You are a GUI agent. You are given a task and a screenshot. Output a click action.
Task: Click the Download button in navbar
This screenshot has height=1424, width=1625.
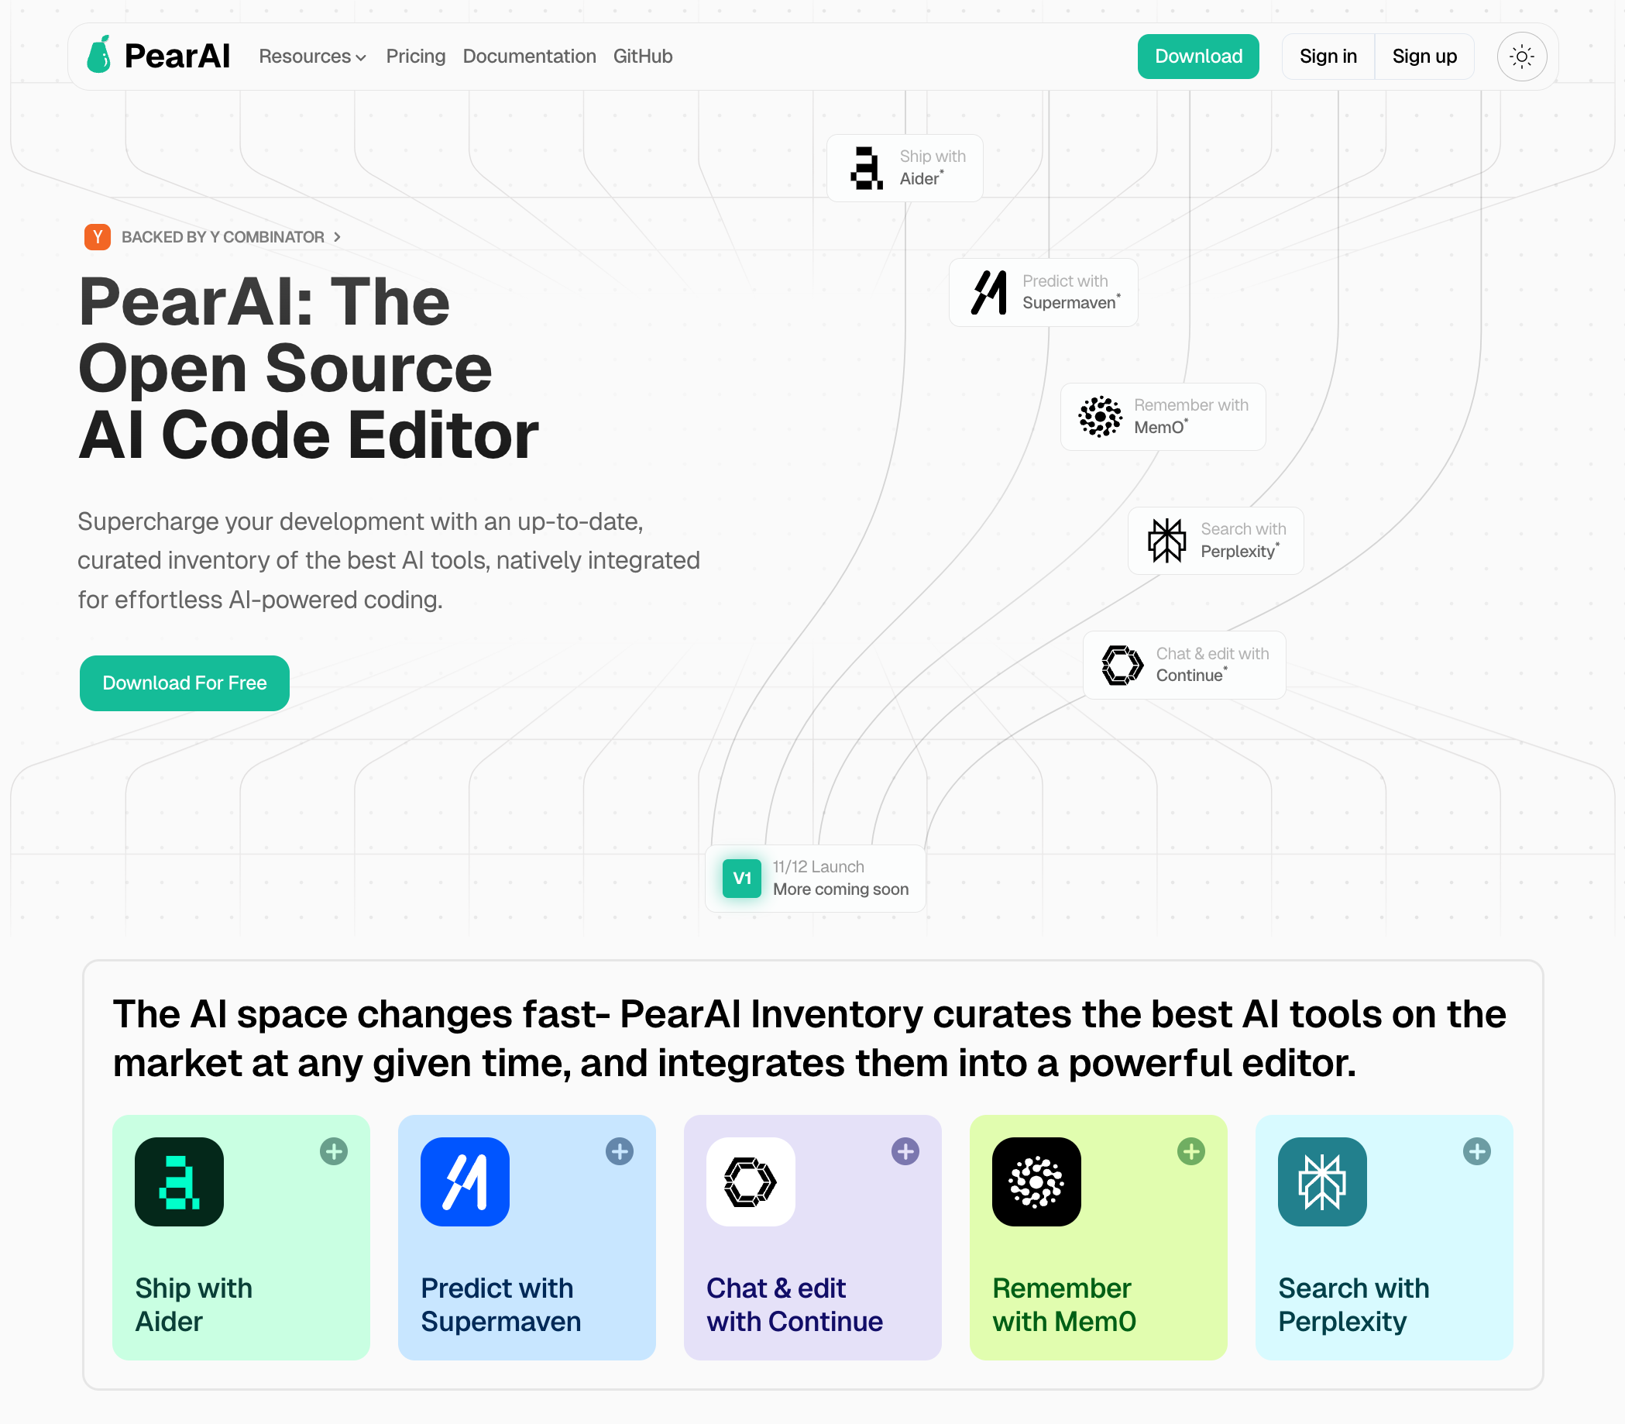[1198, 57]
